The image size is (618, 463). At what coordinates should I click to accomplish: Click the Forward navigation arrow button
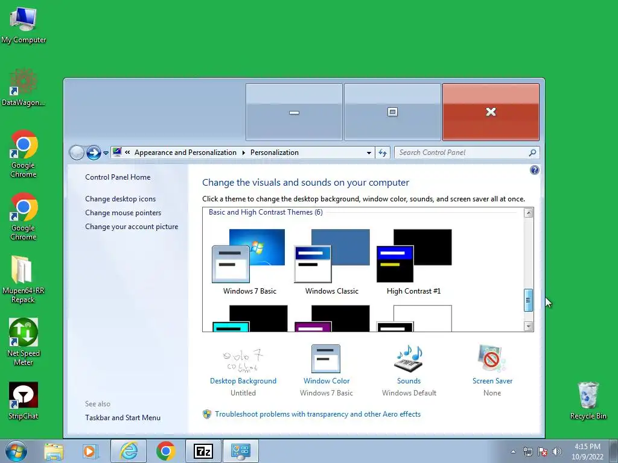tap(94, 153)
